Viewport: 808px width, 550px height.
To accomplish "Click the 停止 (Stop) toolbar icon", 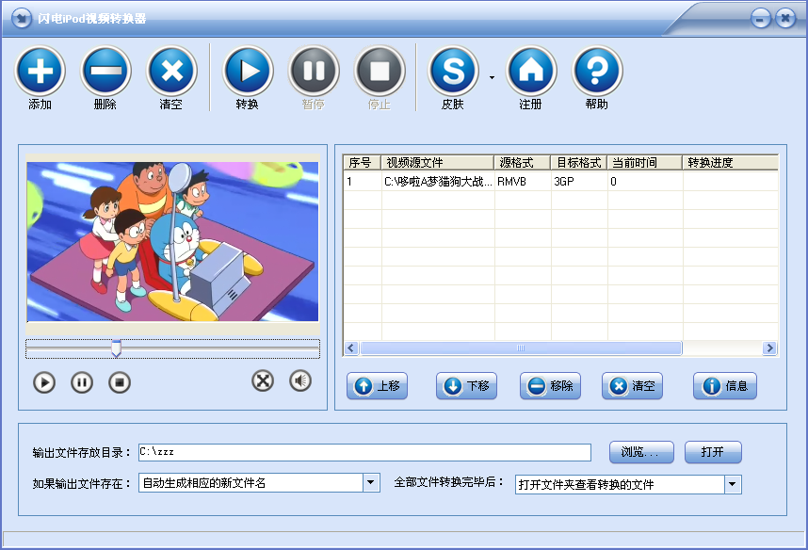I will coord(380,72).
